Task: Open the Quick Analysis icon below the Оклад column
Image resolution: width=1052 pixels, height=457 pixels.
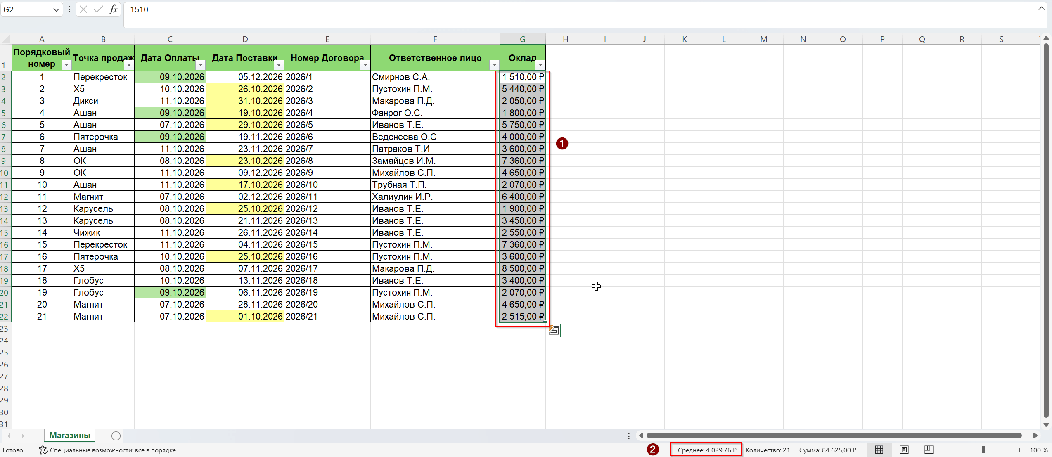Action: [554, 330]
